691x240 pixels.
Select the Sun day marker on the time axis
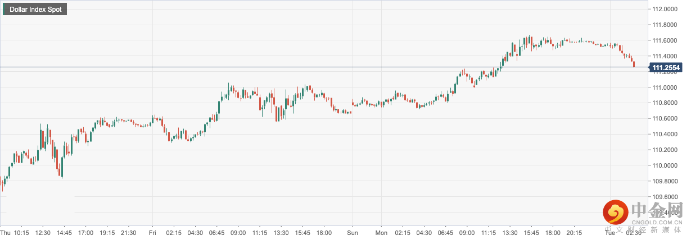[x=352, y=233]
